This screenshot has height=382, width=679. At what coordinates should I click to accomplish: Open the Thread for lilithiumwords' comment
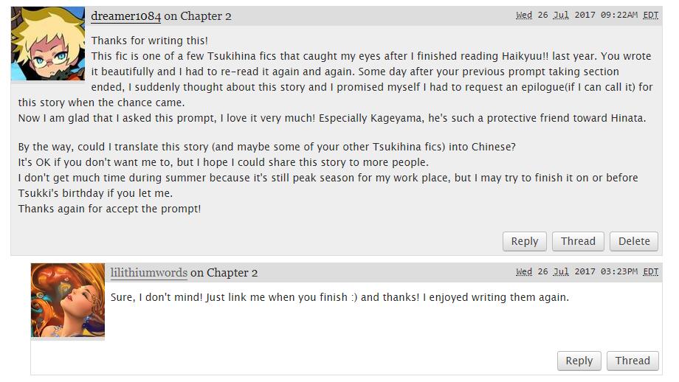633,361
